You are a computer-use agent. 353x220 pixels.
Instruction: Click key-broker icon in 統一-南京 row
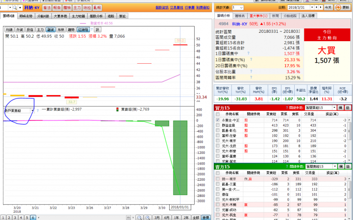pyautogui.click(x=248, y=179)
